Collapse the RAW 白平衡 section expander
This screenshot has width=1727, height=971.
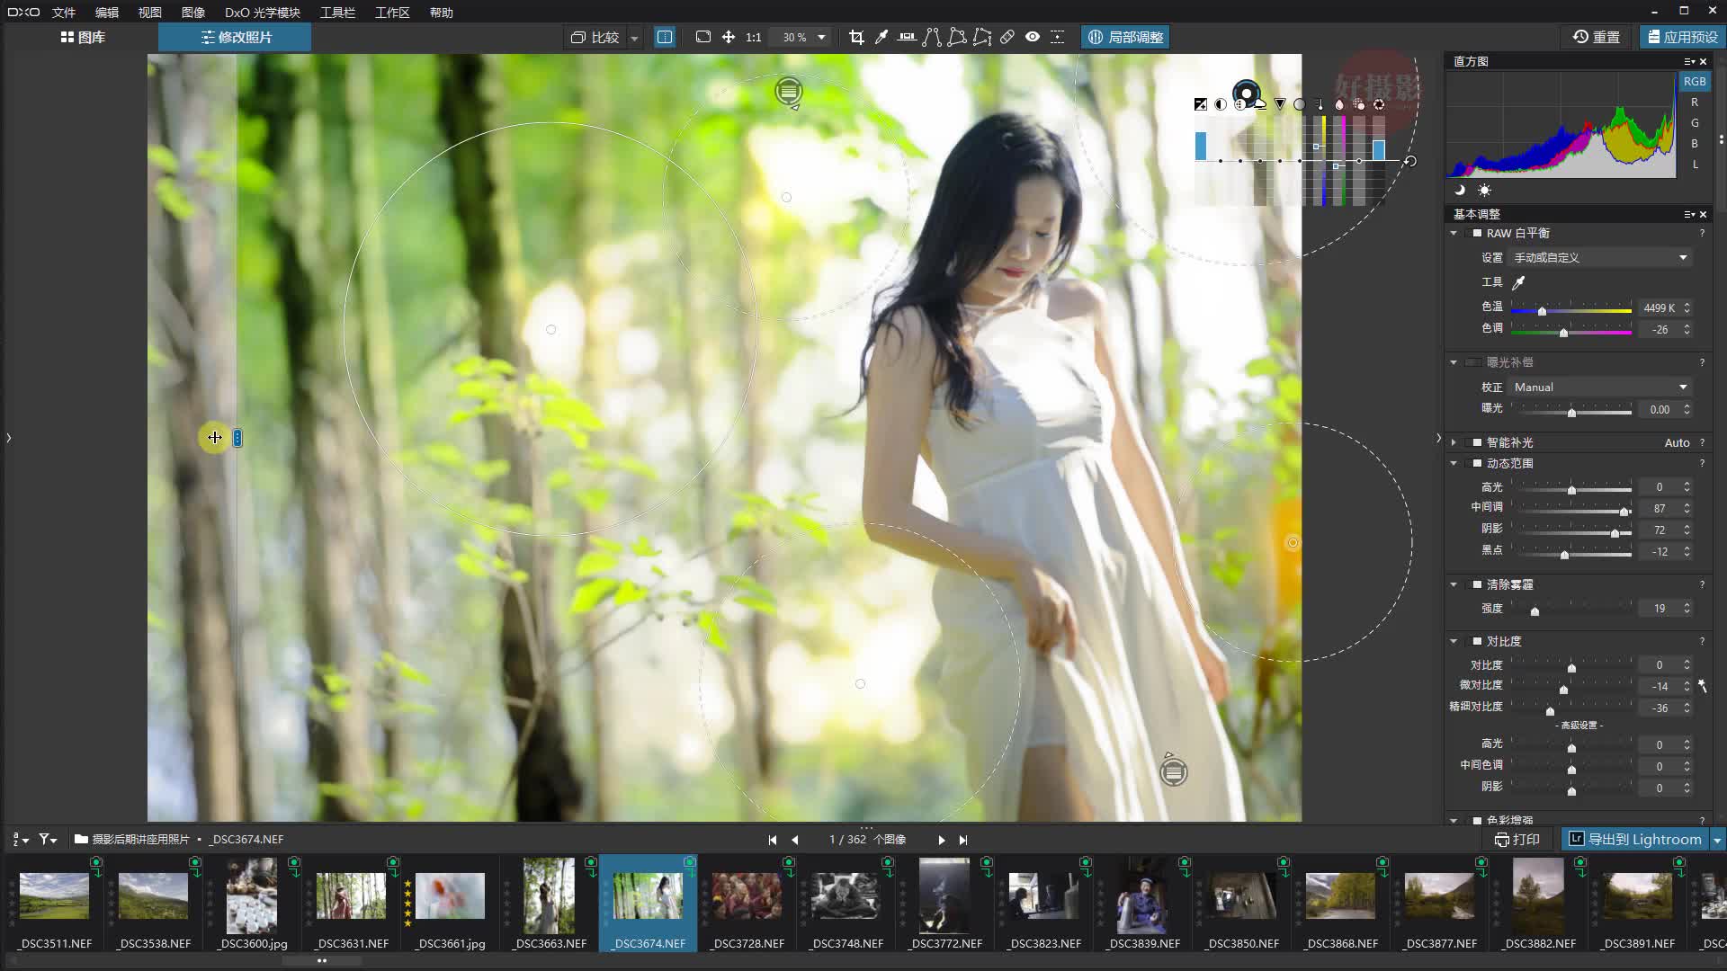click(x=1454, y=233)
